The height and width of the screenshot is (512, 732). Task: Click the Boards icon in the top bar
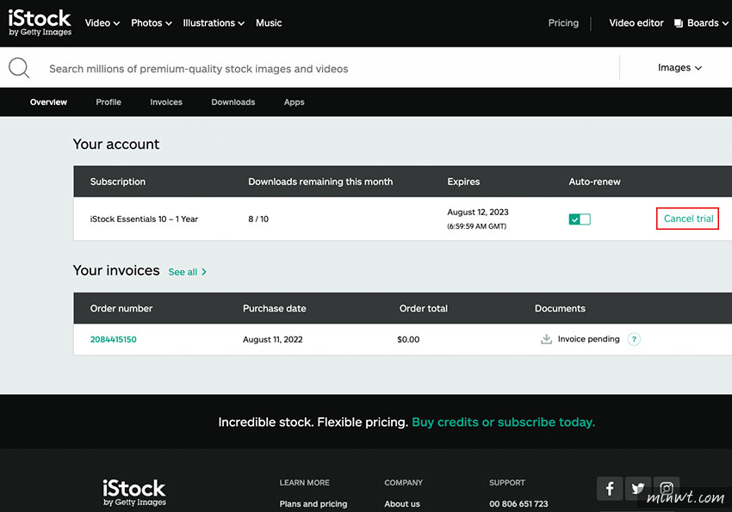coord(679,23)
